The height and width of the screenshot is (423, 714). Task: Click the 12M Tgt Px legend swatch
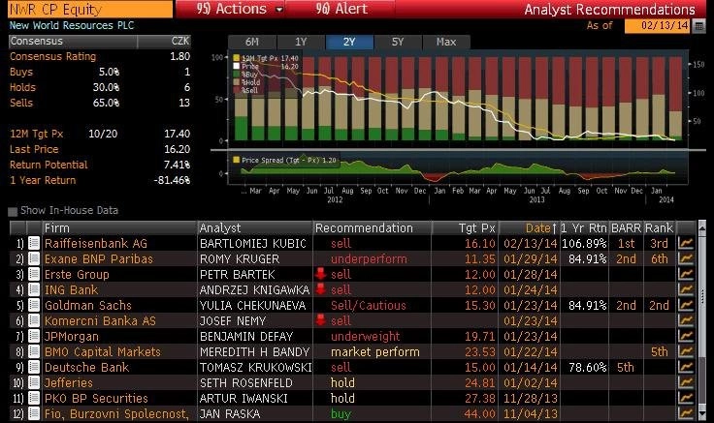pos(237,58)
